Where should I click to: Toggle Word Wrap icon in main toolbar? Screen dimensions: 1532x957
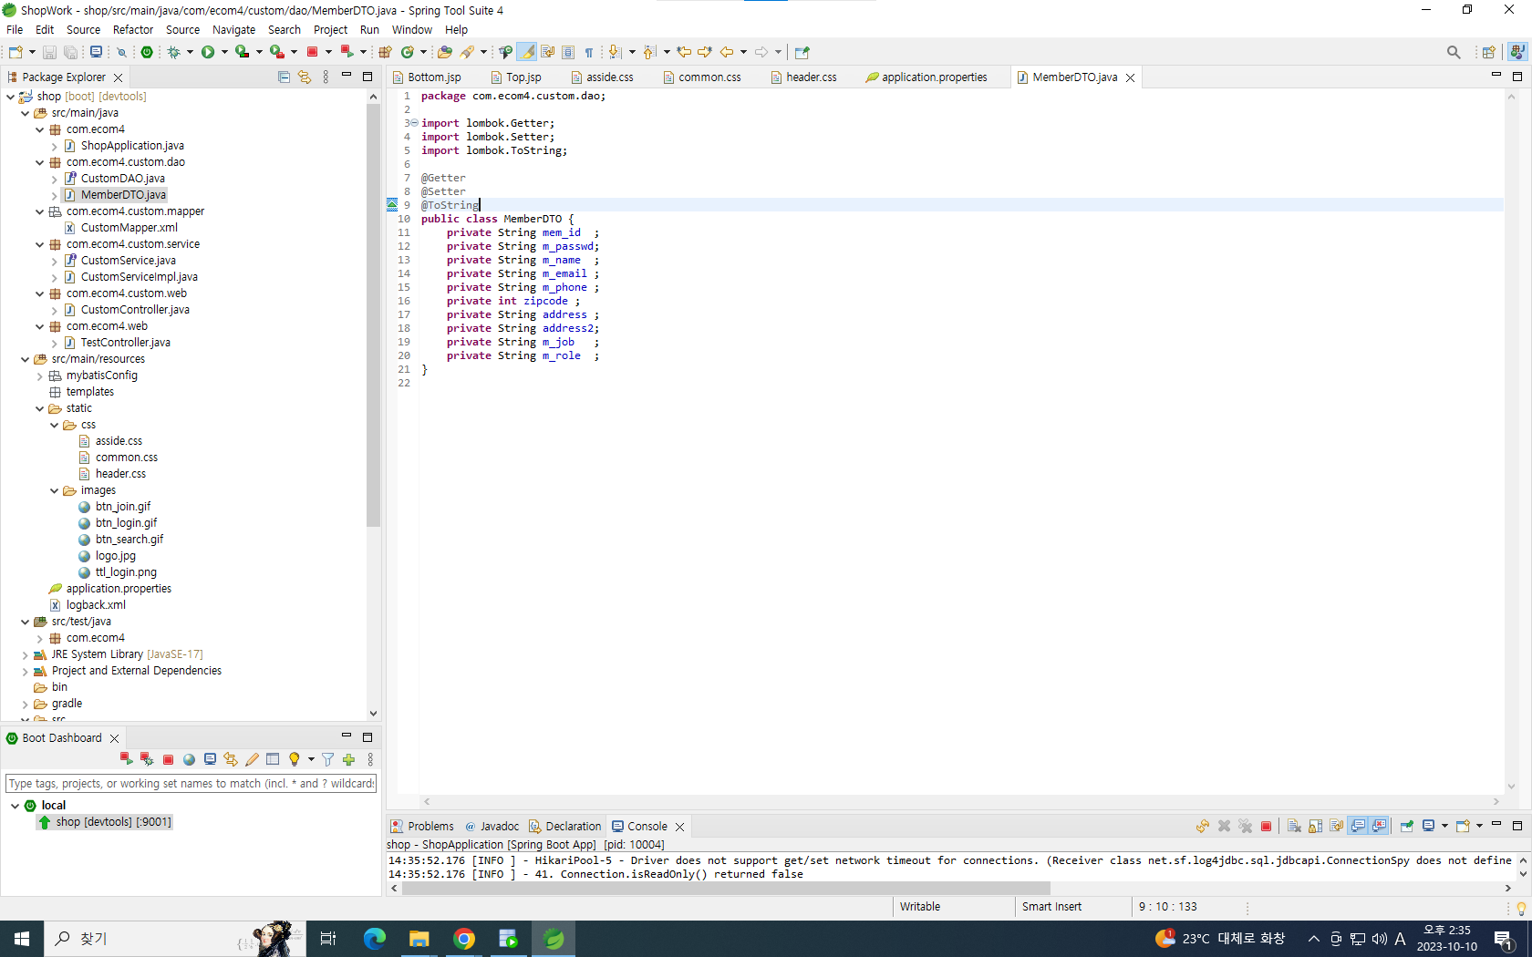547,52
